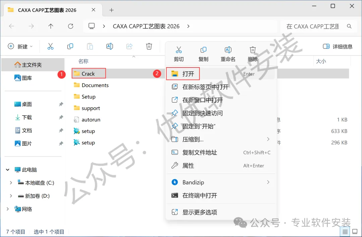
Task: Open 属性 from the context menu
Action: point(221,165)
